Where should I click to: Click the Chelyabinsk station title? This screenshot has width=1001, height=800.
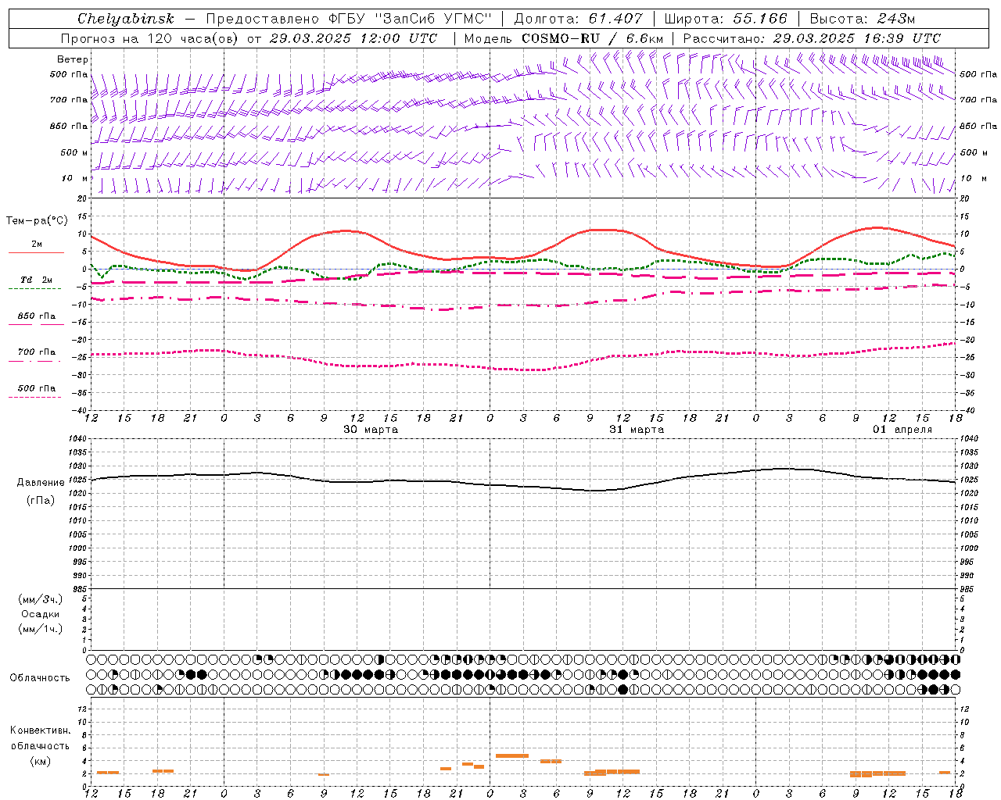126,19
